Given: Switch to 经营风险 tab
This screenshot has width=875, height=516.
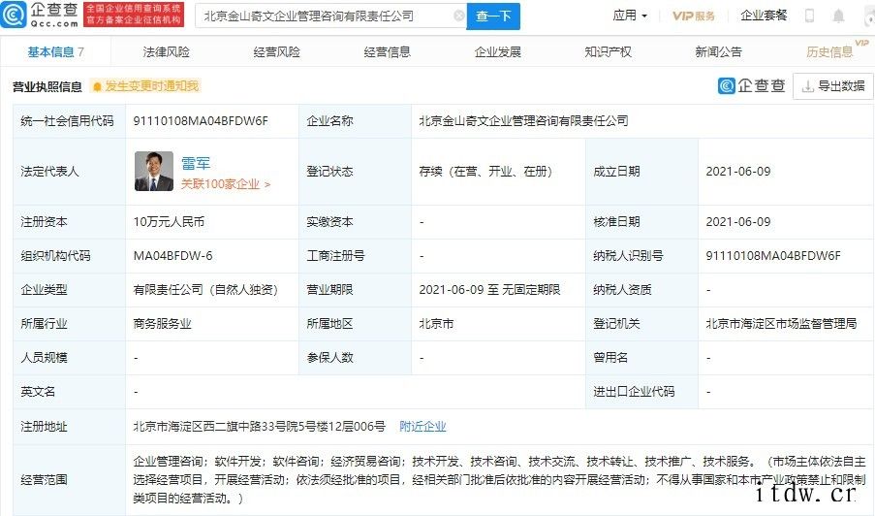Looking at the screenshot, I should [276, 52].
